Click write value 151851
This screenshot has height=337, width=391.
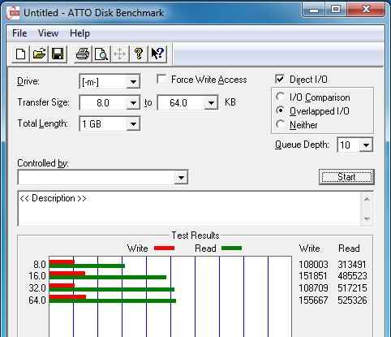coord(313,276)
